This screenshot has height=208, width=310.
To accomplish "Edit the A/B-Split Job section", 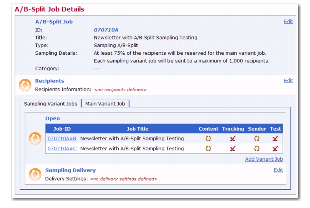I will 288,21.
